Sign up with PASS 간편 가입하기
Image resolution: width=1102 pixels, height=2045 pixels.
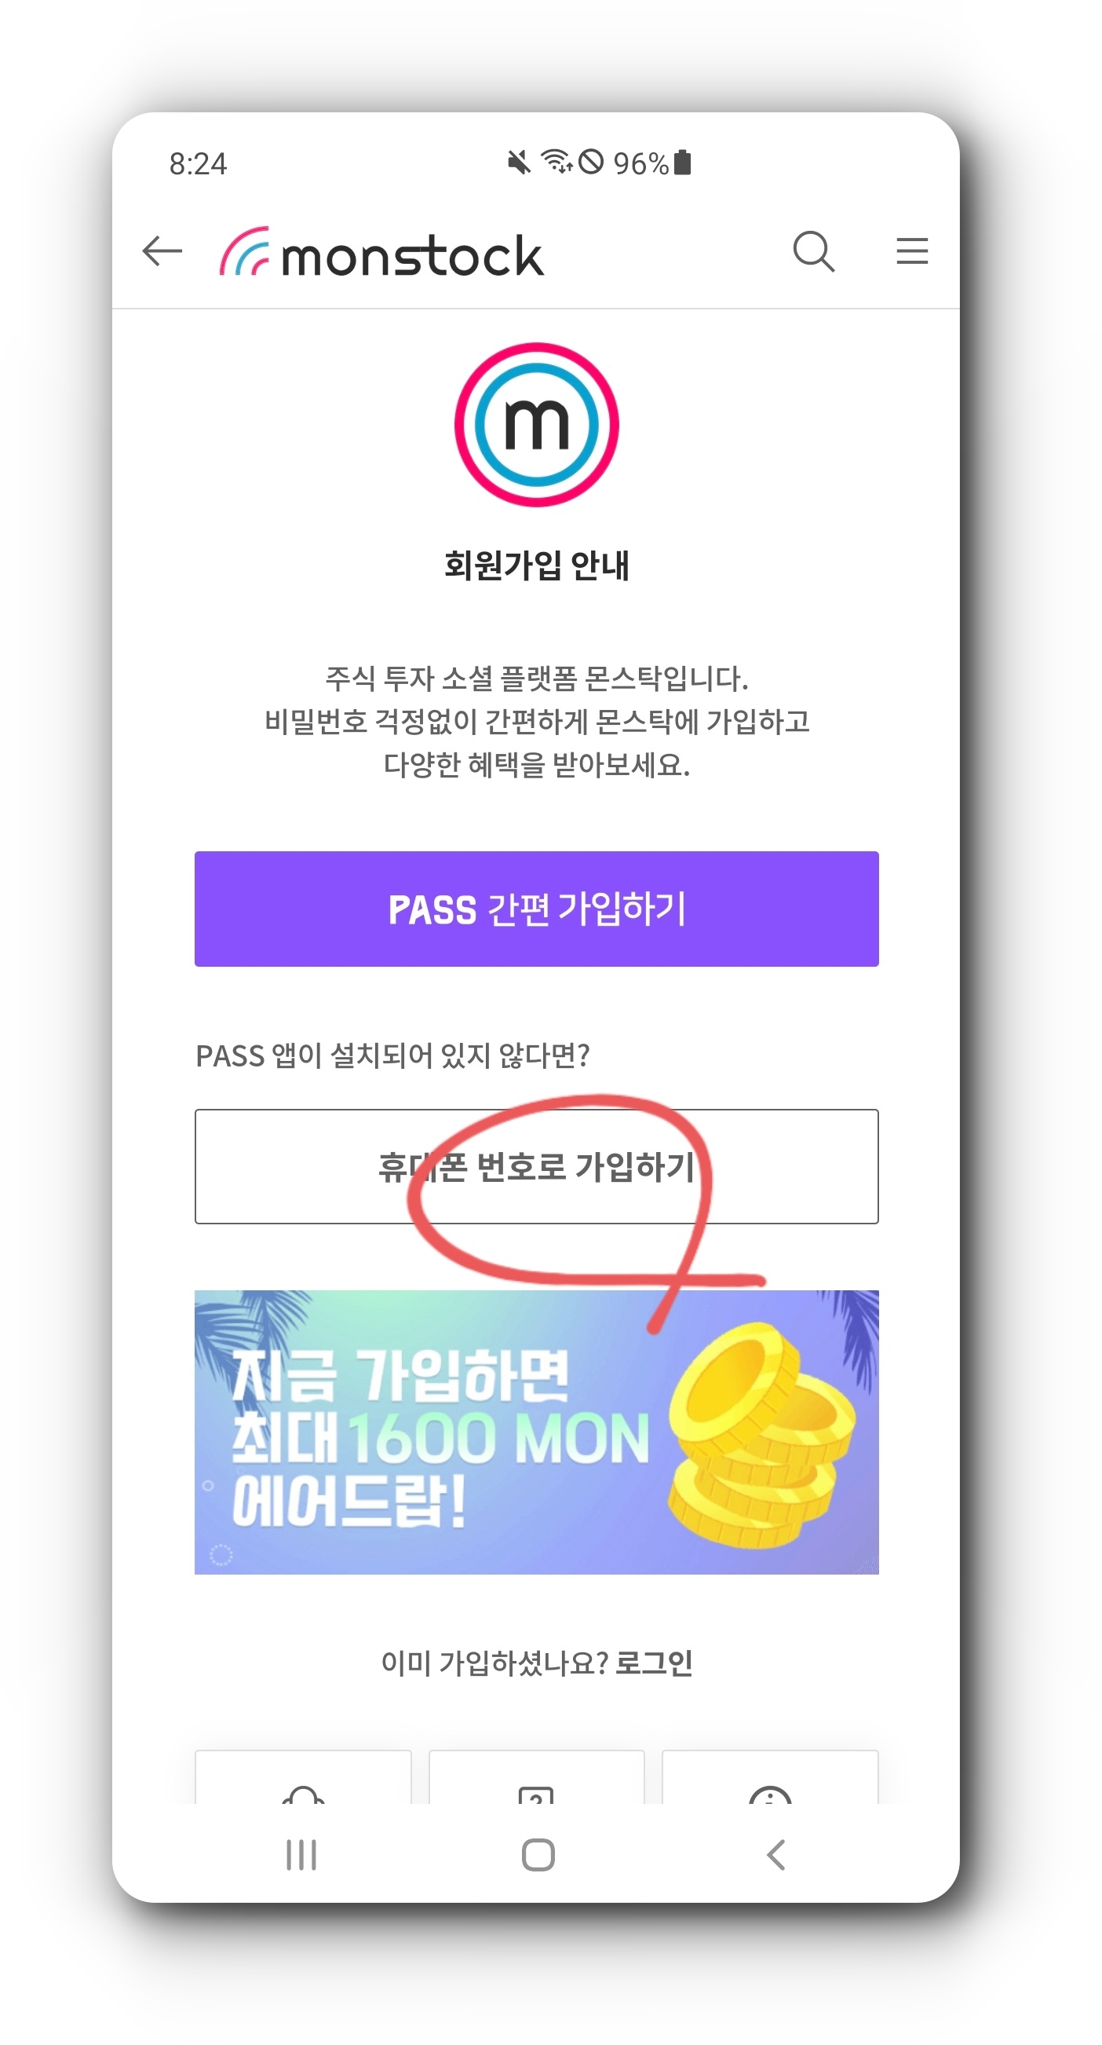tap(536, 908)
